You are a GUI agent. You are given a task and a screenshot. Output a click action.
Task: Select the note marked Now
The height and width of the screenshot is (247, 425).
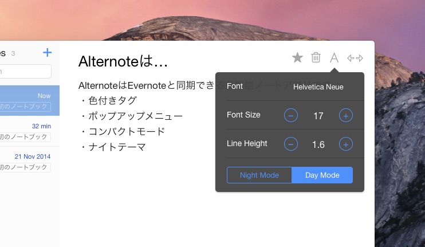coord(30,101)
